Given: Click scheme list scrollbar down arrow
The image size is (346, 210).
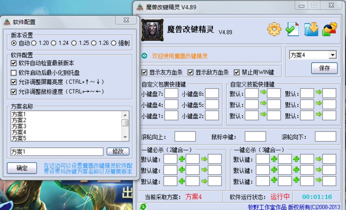Looking at the screenshot, I should (125, 137).
